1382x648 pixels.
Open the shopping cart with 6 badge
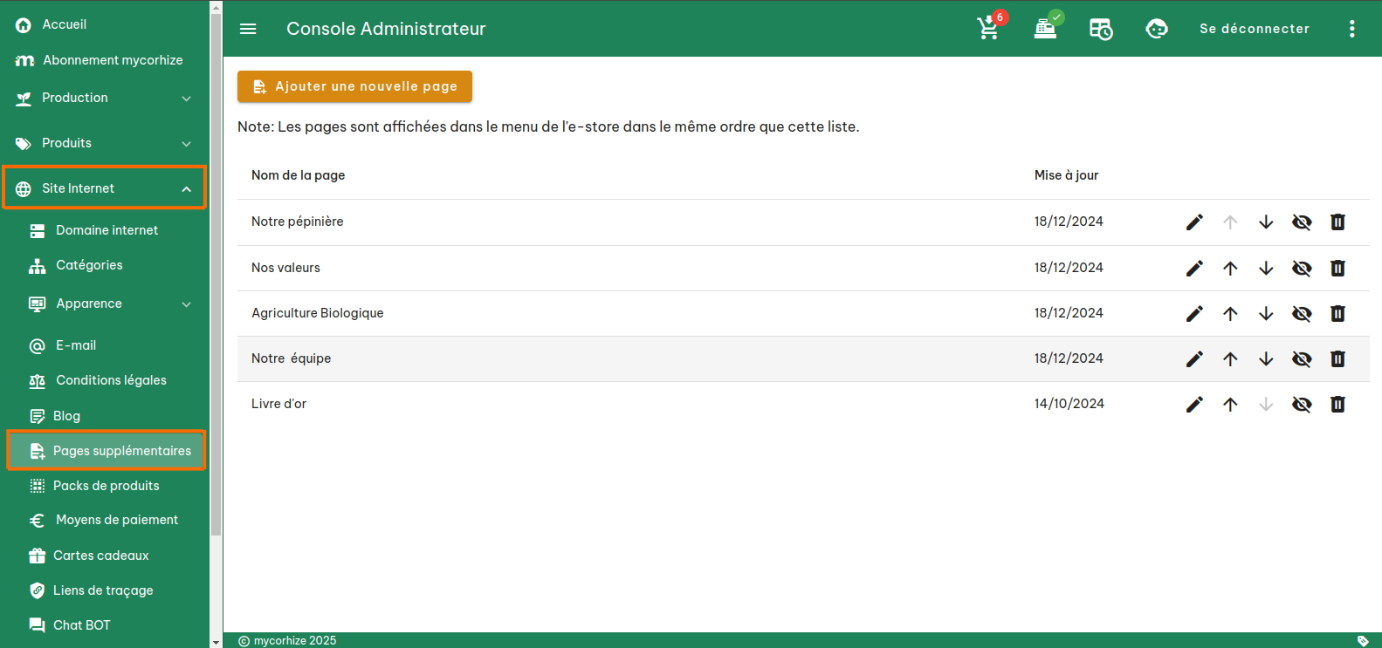click(990, 27)
